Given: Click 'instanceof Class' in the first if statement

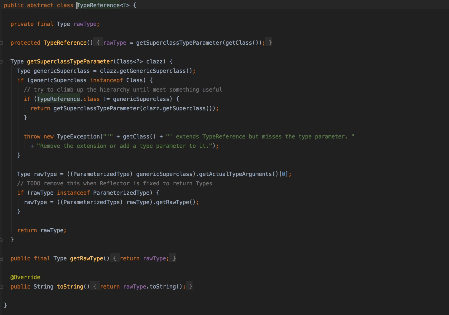Looking at the screenshot, I should tap(116, 80).
